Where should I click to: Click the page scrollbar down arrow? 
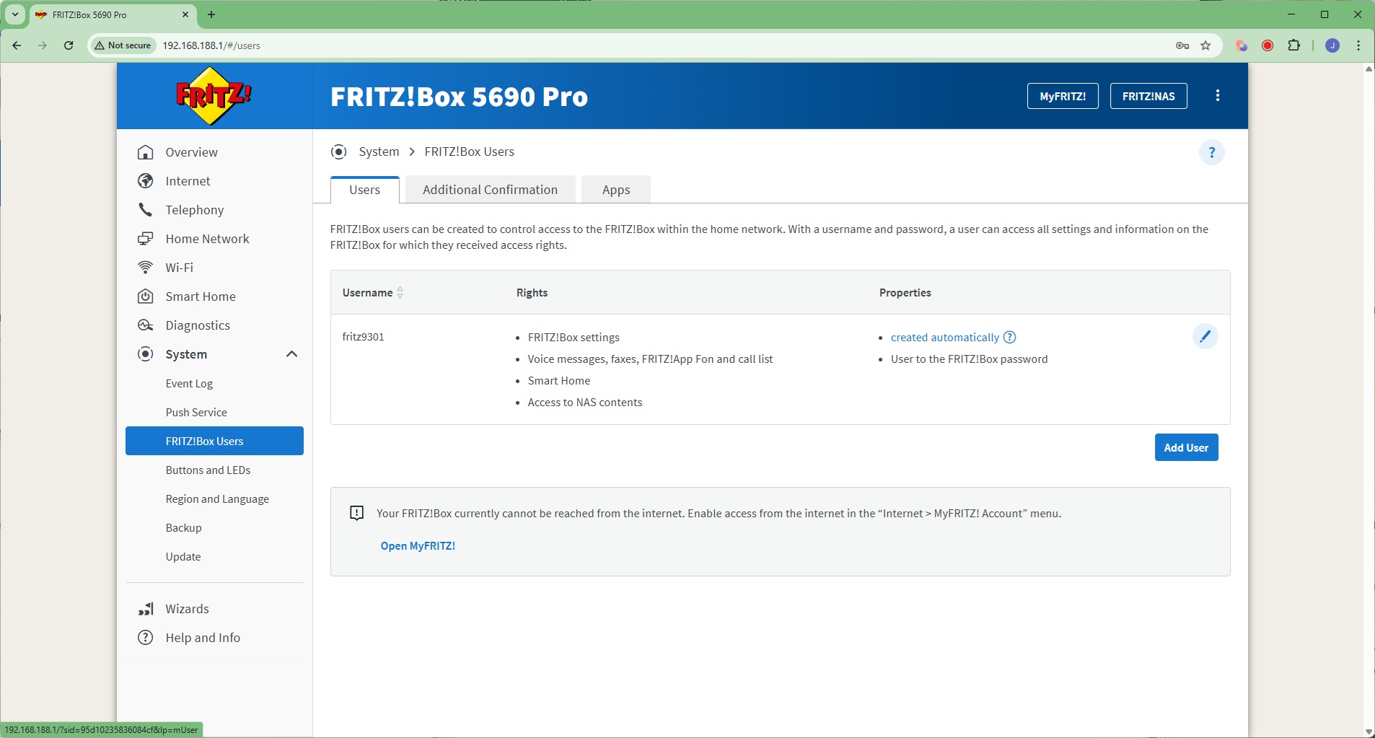[x=1369, y=732]
